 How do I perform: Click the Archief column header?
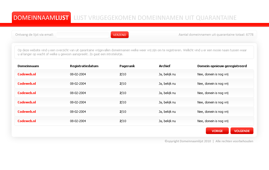[165, 66]
